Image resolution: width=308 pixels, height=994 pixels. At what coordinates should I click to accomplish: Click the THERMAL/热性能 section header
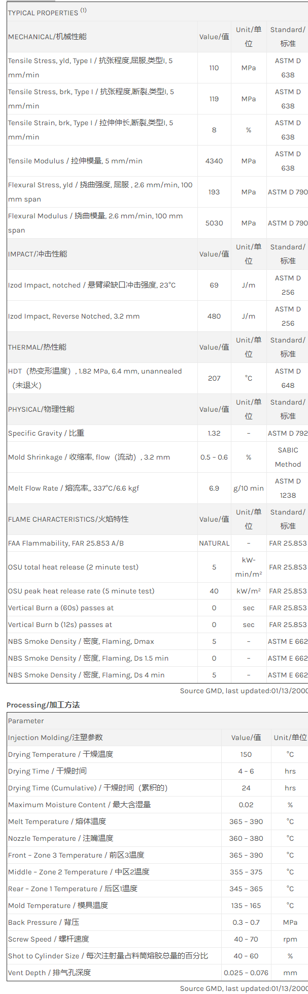pos(37,347)
